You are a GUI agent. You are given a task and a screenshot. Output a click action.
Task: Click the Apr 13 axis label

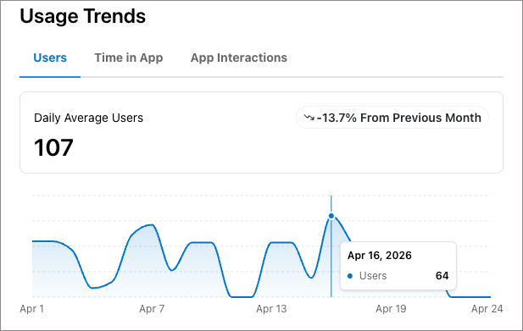point(271,309)
